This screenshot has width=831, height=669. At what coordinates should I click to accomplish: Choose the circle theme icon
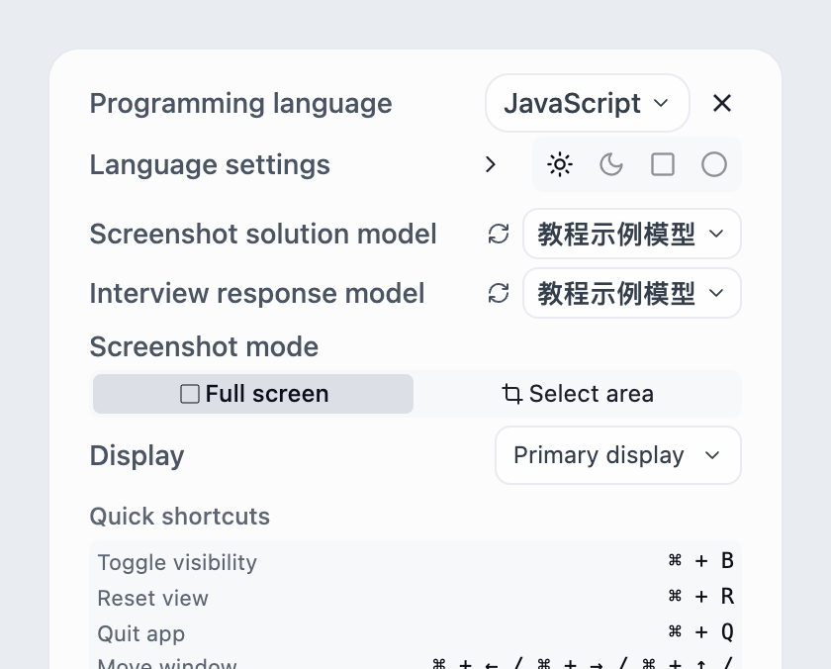point(714,164)
